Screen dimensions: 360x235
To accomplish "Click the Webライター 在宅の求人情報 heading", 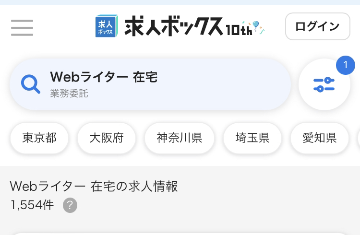I will (x=94, y=187).
